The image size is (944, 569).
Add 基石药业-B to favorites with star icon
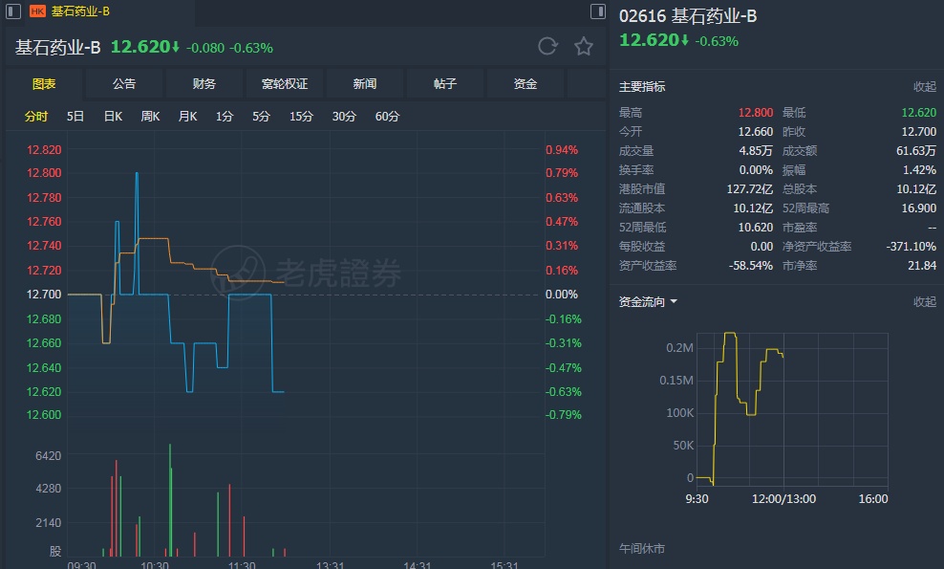coord(584,46)
